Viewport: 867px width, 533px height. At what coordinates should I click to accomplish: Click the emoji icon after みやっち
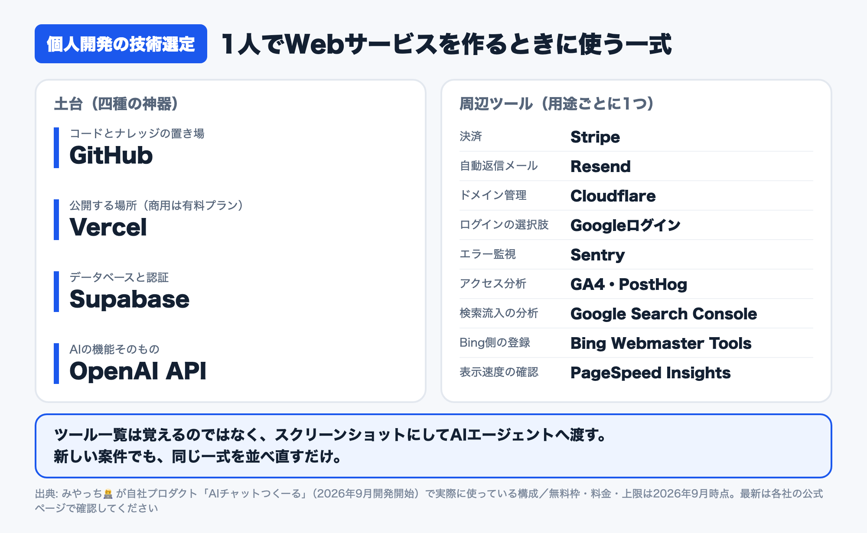[108, 494]
